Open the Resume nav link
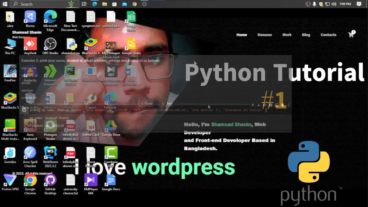 coord(264,35)
